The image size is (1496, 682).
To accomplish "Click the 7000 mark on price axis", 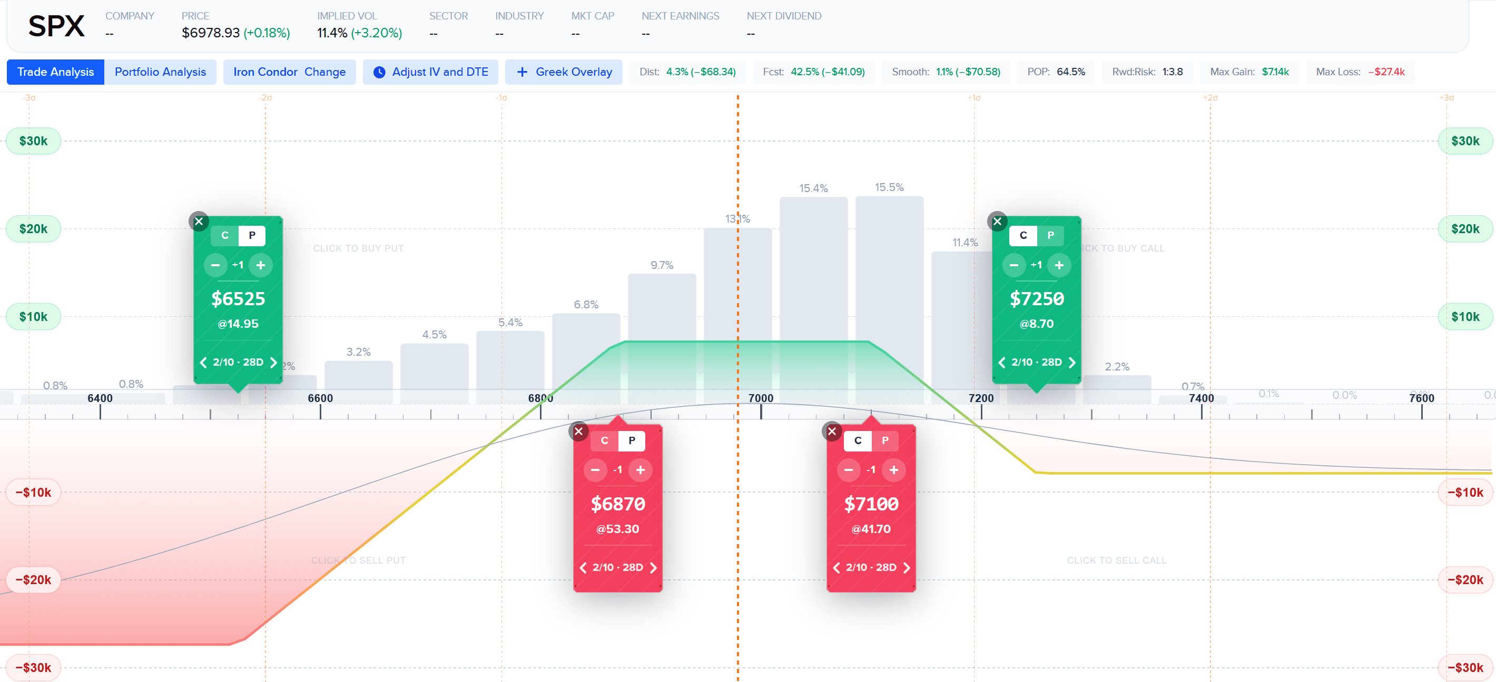I will 761,399.
